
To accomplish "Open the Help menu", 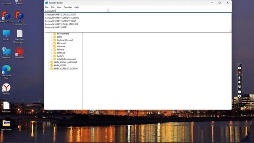I will tap(77, 7).
